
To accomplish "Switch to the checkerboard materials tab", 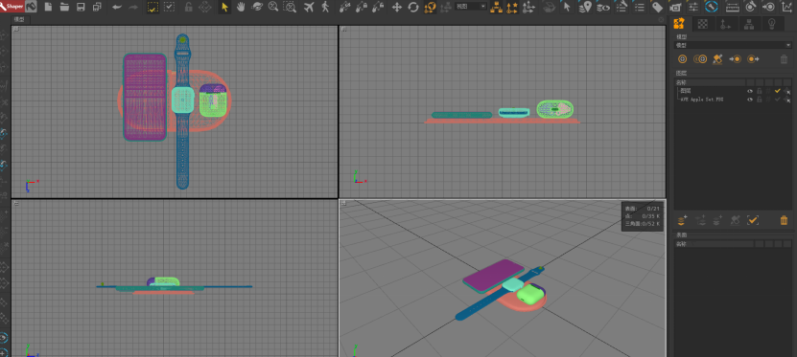I will (x=703, y=23).
